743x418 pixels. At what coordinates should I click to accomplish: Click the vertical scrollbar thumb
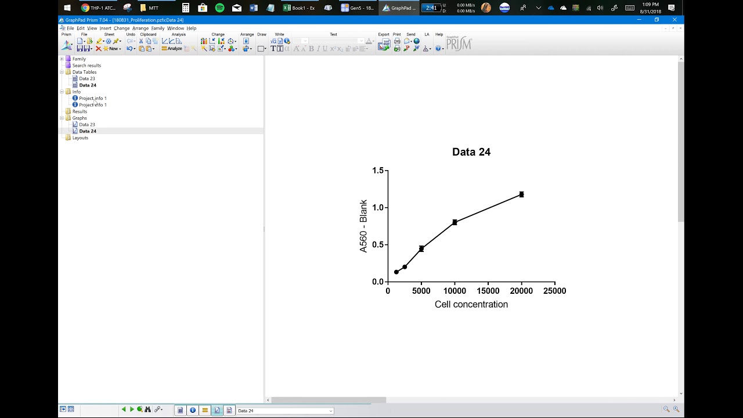tap(681, 141)
